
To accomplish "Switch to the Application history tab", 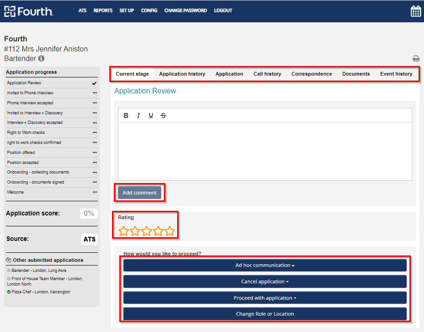I will point(182,74).
